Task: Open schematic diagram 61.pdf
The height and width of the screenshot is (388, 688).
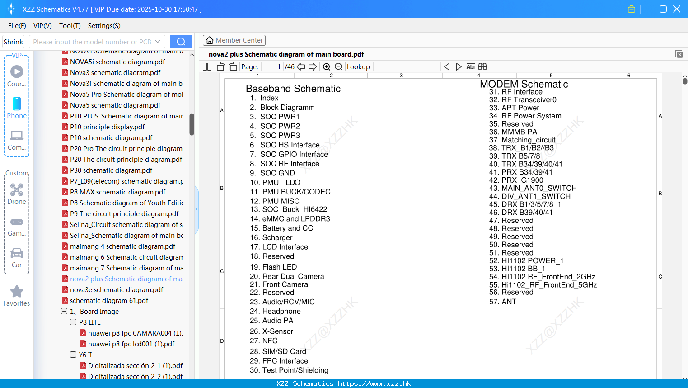Action: pos(109,300)
